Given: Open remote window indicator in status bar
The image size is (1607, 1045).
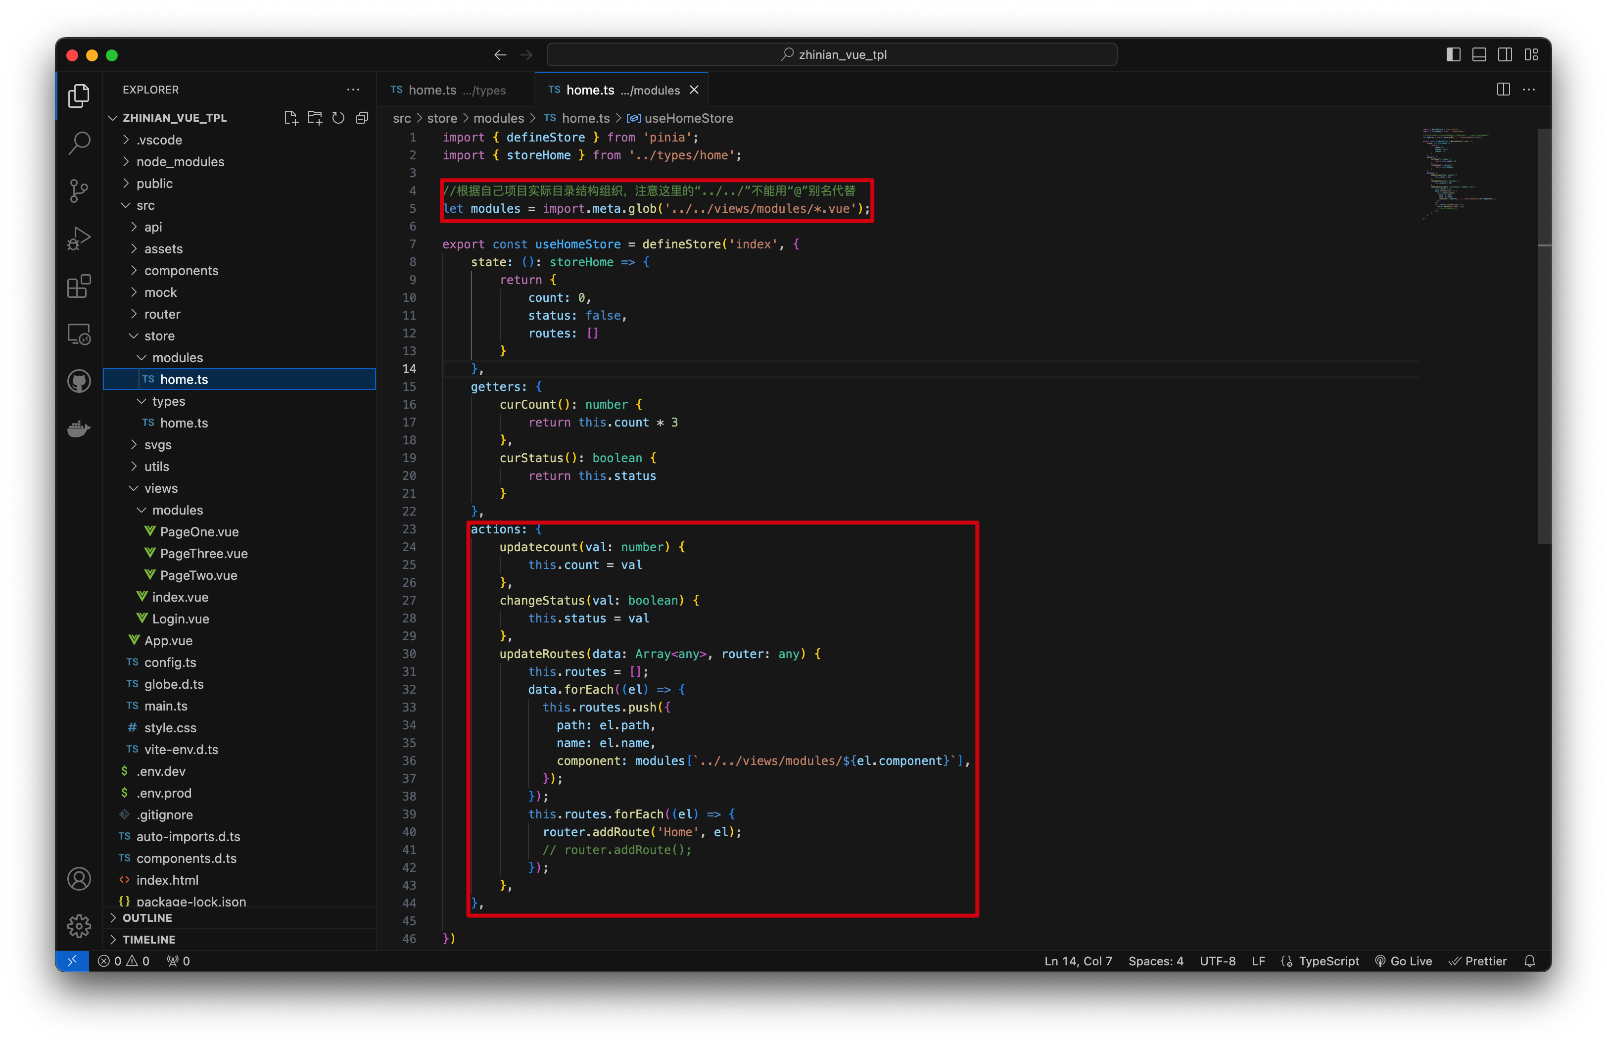Looking at the screenshot, I should click(72, 960).
